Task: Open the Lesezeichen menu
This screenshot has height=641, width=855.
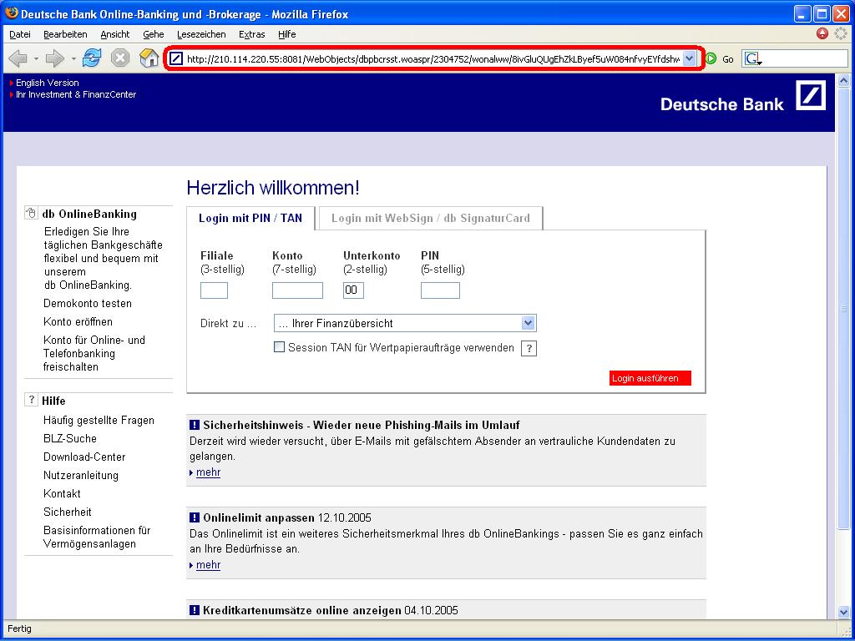Action: tap(201, 34)
